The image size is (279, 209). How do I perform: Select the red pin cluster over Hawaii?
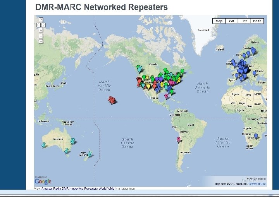pos(112,100)
